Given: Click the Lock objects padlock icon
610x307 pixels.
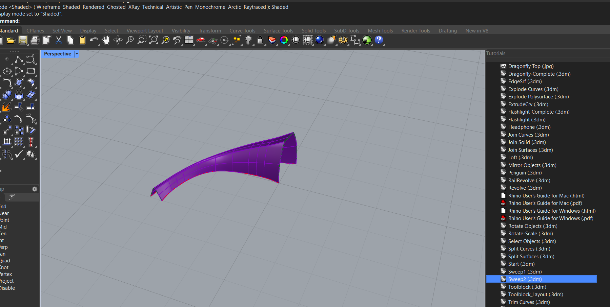Looking at the screenshot, I should click(260, 40).
